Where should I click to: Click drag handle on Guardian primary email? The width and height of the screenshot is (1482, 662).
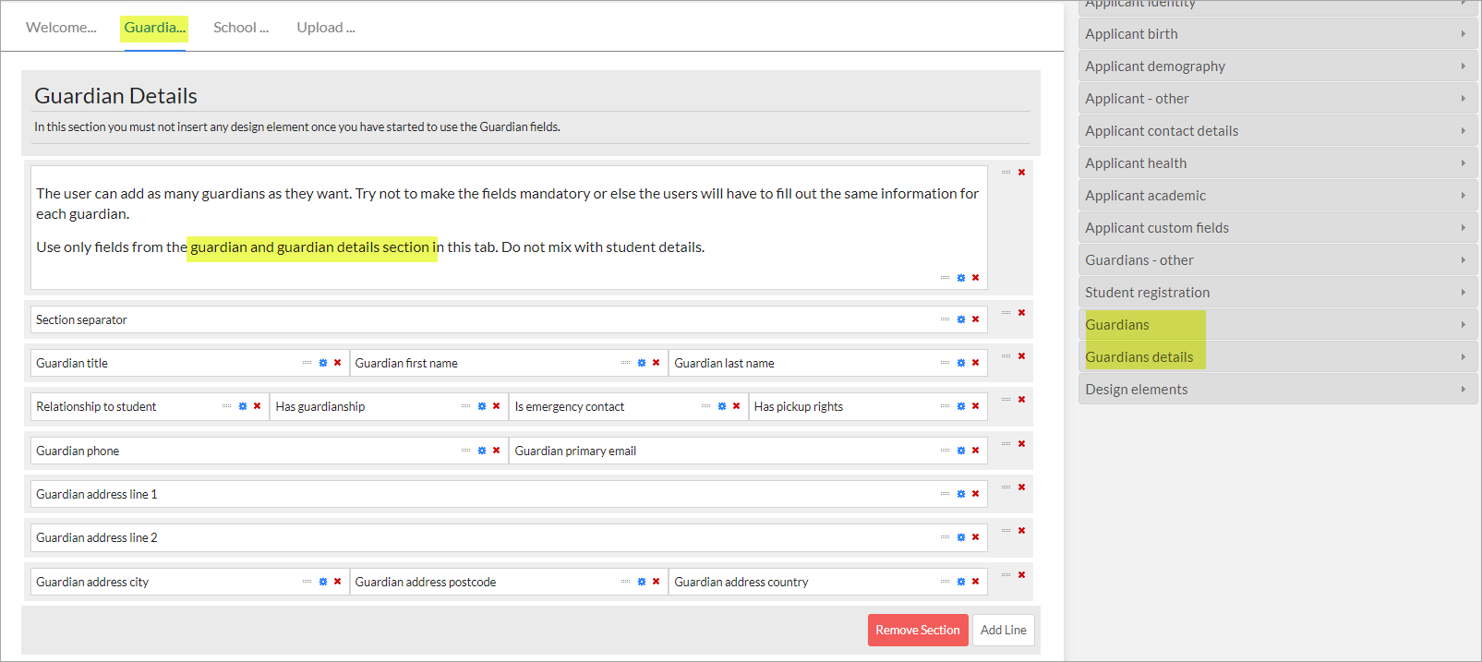[x=945, y=451]
